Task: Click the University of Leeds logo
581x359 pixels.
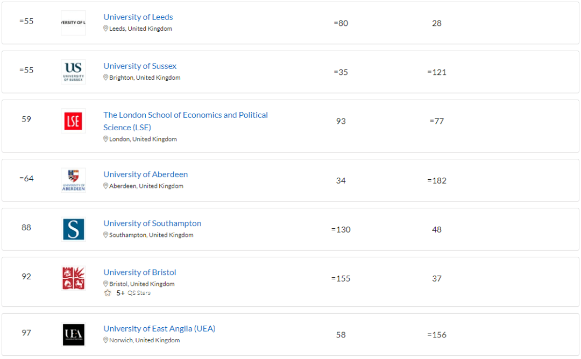Action: (x=73, y=23)
